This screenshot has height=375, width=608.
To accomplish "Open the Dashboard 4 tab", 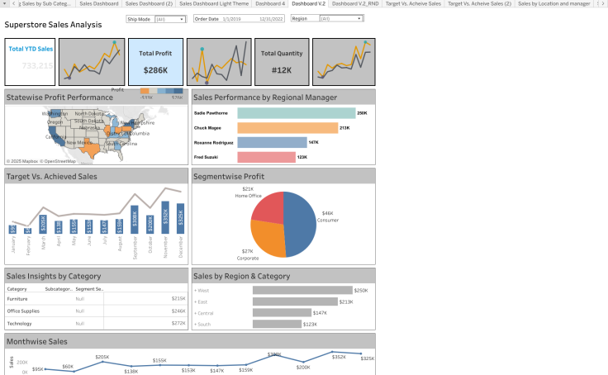I will [270, 3].
